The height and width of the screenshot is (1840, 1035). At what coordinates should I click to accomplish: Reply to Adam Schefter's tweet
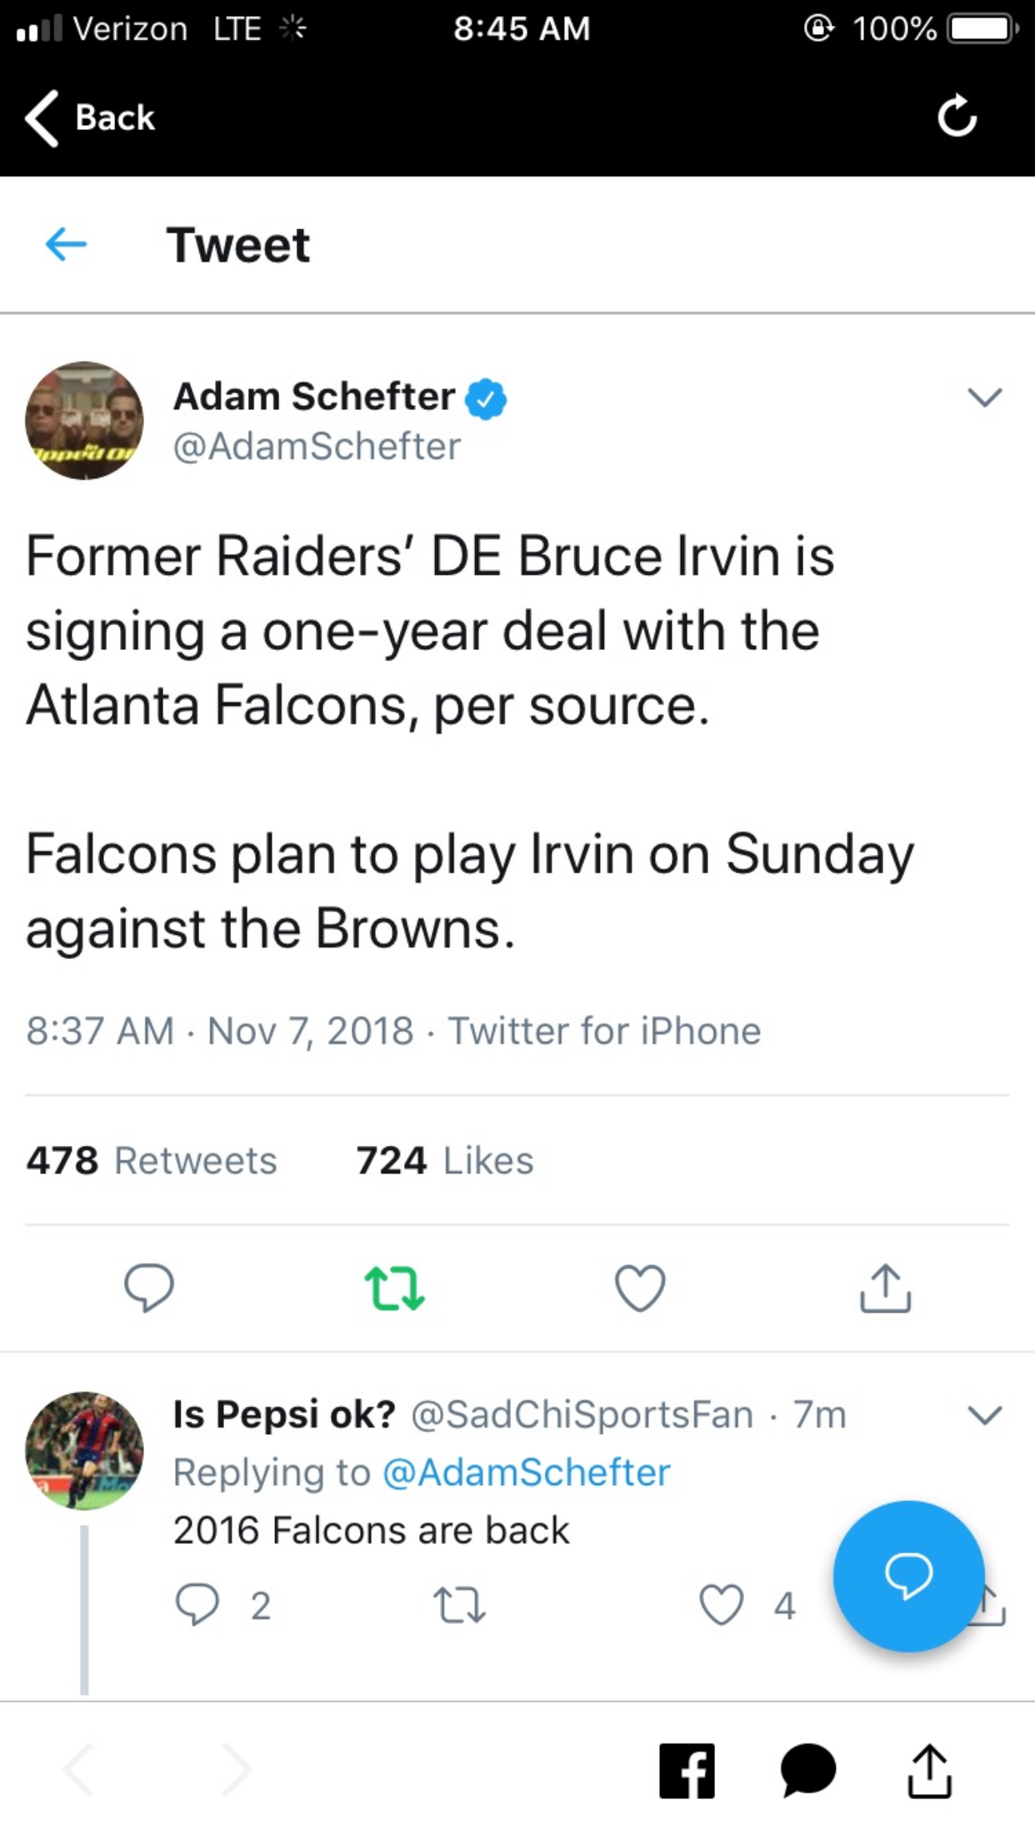(149, 1287)
